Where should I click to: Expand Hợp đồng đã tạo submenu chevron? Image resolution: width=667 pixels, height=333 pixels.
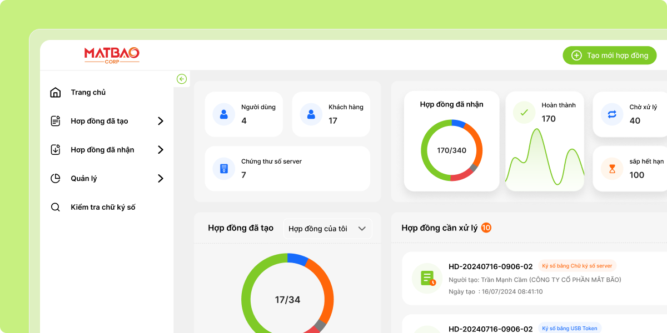161,121
